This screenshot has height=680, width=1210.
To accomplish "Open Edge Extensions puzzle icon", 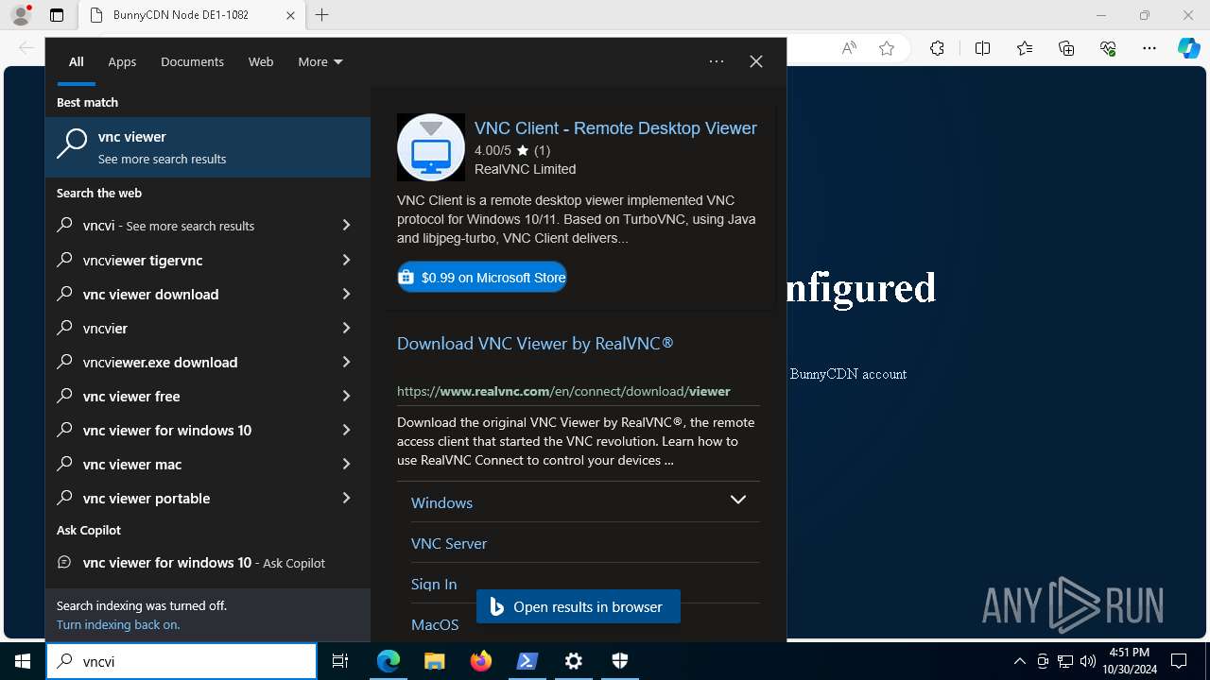I will 937,48.
